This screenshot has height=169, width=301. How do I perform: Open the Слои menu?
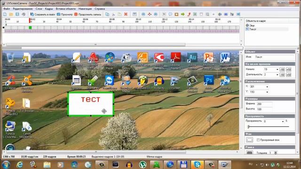(x=39, y=9)
